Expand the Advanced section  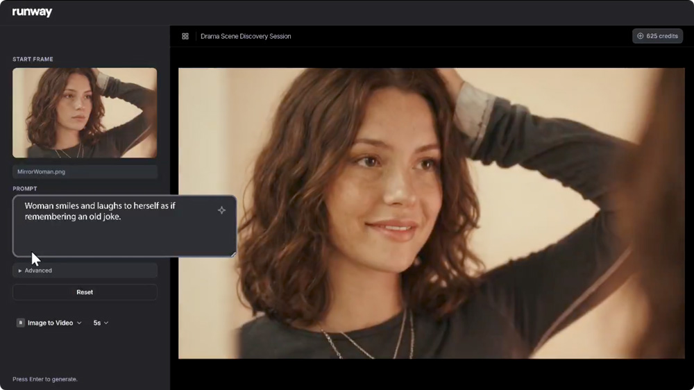point(85,271)
